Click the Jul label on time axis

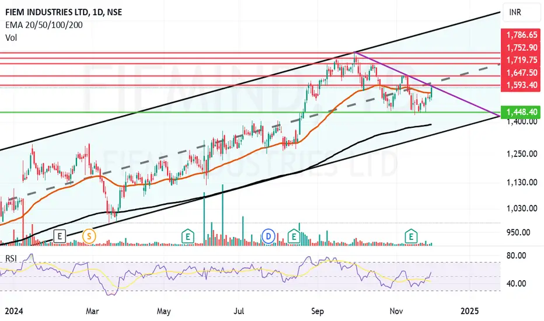coord(238,311)
